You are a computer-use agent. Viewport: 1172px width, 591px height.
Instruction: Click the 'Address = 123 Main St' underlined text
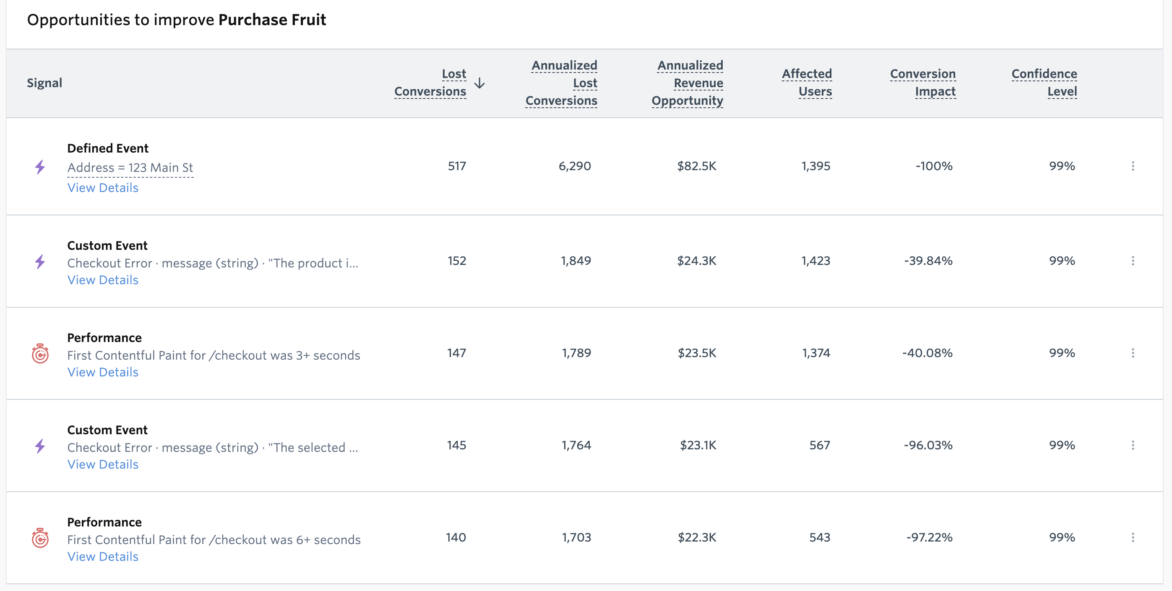130,168
